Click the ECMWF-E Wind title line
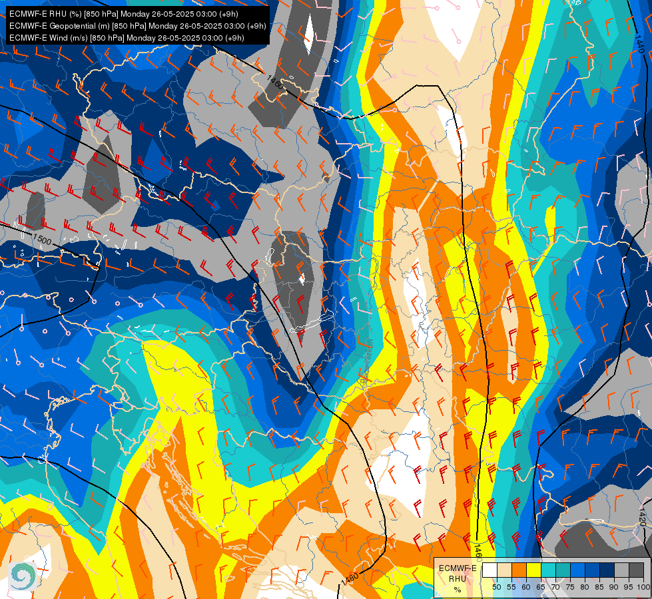The height and width of the screenshot is (599, 652). pyautogui.click(x=127, y=38)
